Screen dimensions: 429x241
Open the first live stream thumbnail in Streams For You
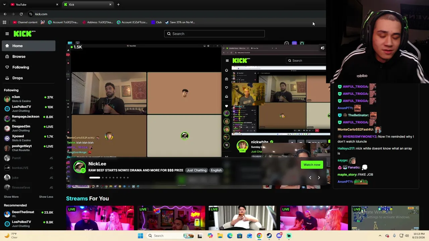click(x=100, y=218)
